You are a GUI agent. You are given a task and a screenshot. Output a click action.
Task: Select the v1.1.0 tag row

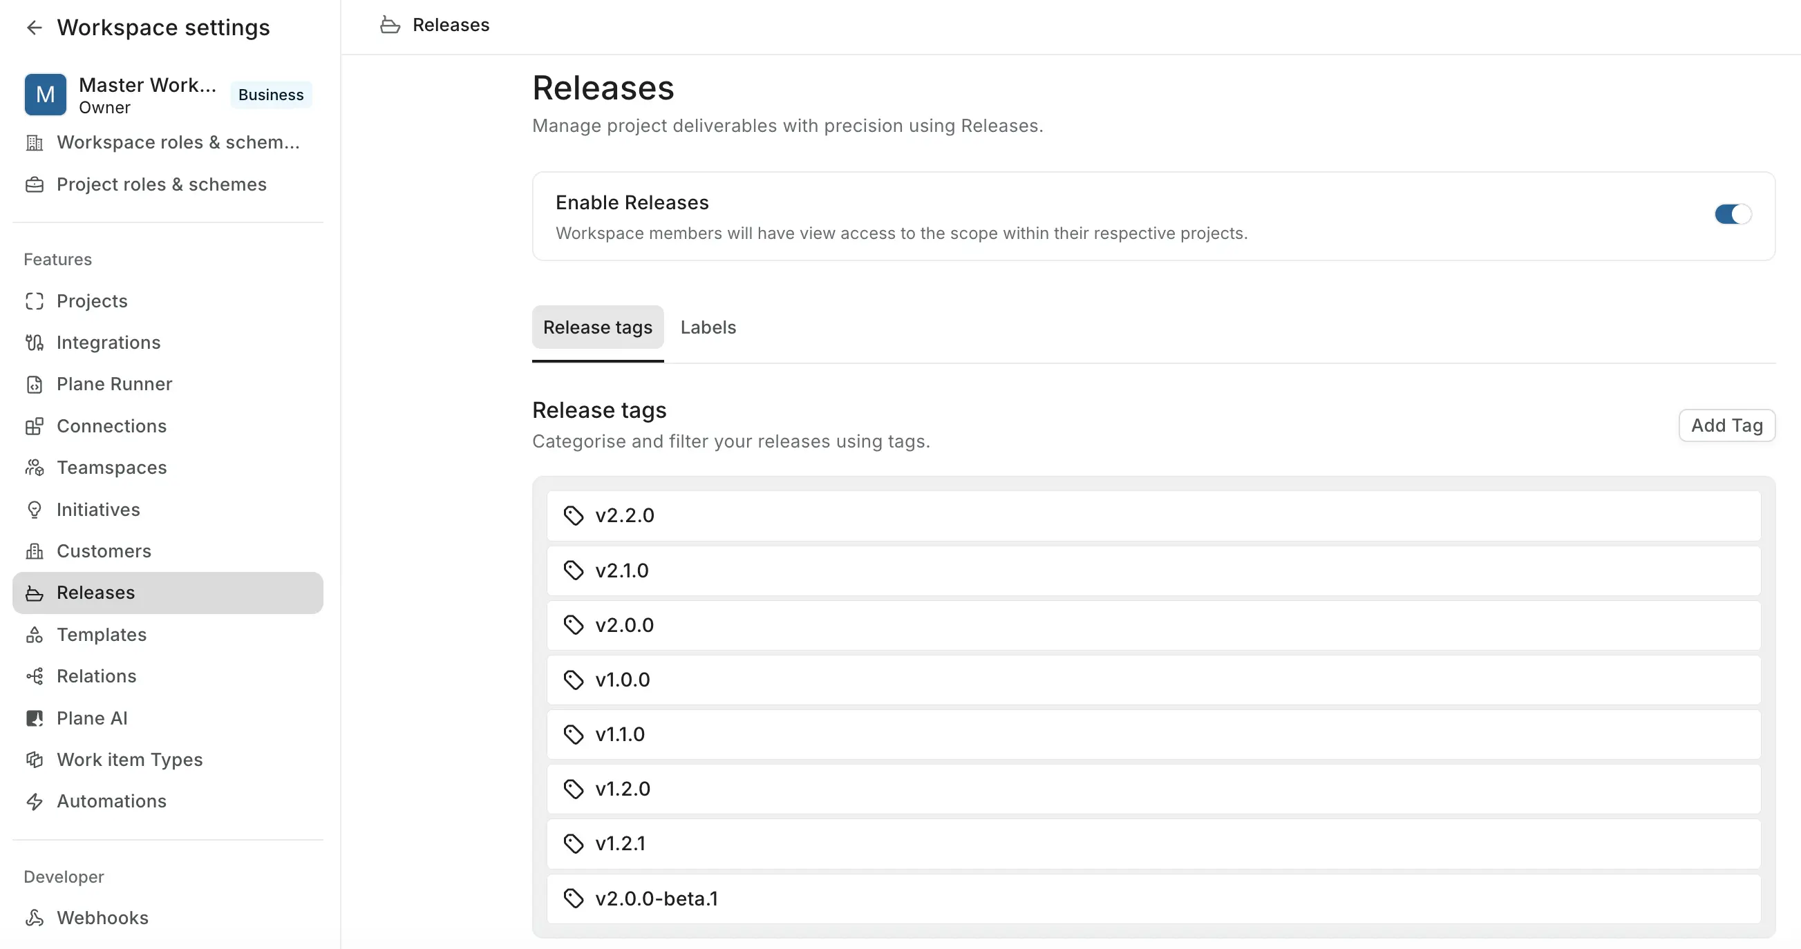(1153, 734)
